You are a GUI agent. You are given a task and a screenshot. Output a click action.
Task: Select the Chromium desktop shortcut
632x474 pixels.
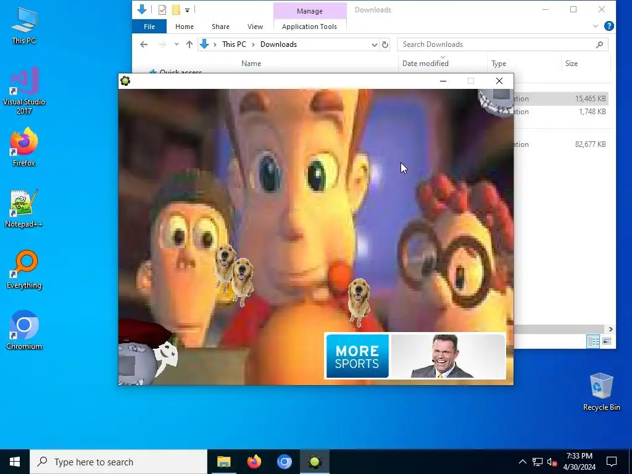coord(24,330)
